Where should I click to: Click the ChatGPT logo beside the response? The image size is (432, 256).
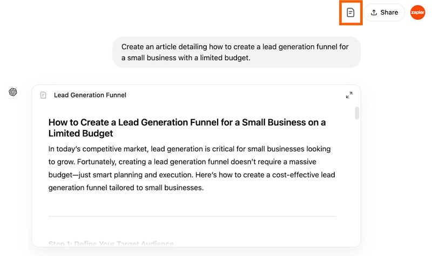point(13,92)
